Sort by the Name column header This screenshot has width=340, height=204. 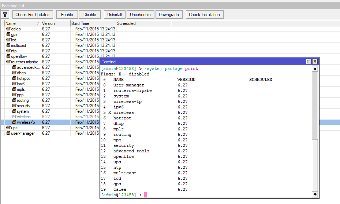pos(23,23)
